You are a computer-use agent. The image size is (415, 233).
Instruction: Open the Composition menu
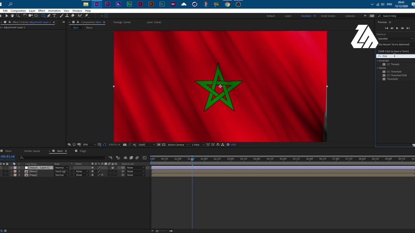click(18, 11)
